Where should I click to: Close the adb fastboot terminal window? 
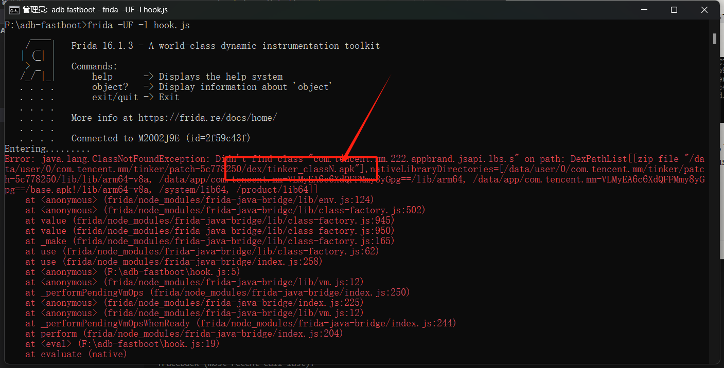[704, 10]
